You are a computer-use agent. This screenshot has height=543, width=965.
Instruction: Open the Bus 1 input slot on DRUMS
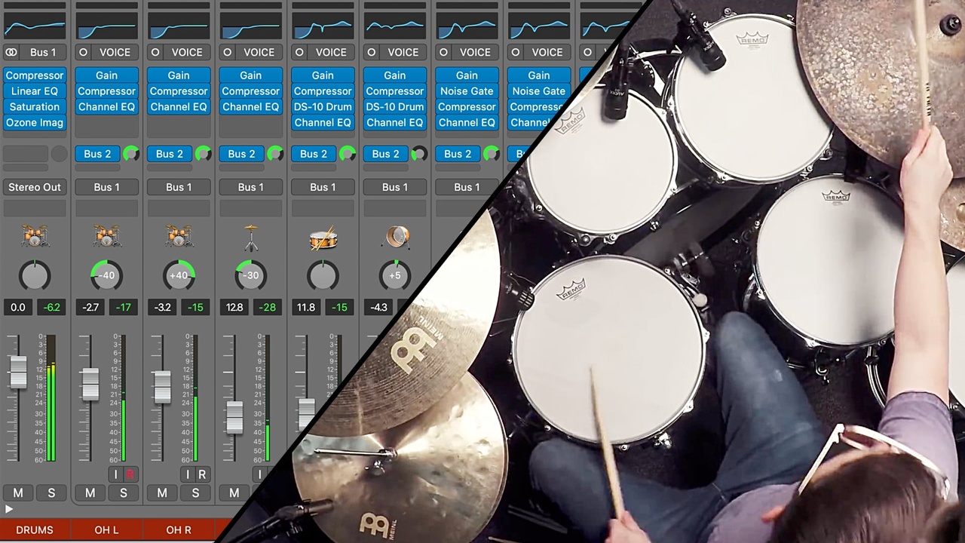(43, 52)
